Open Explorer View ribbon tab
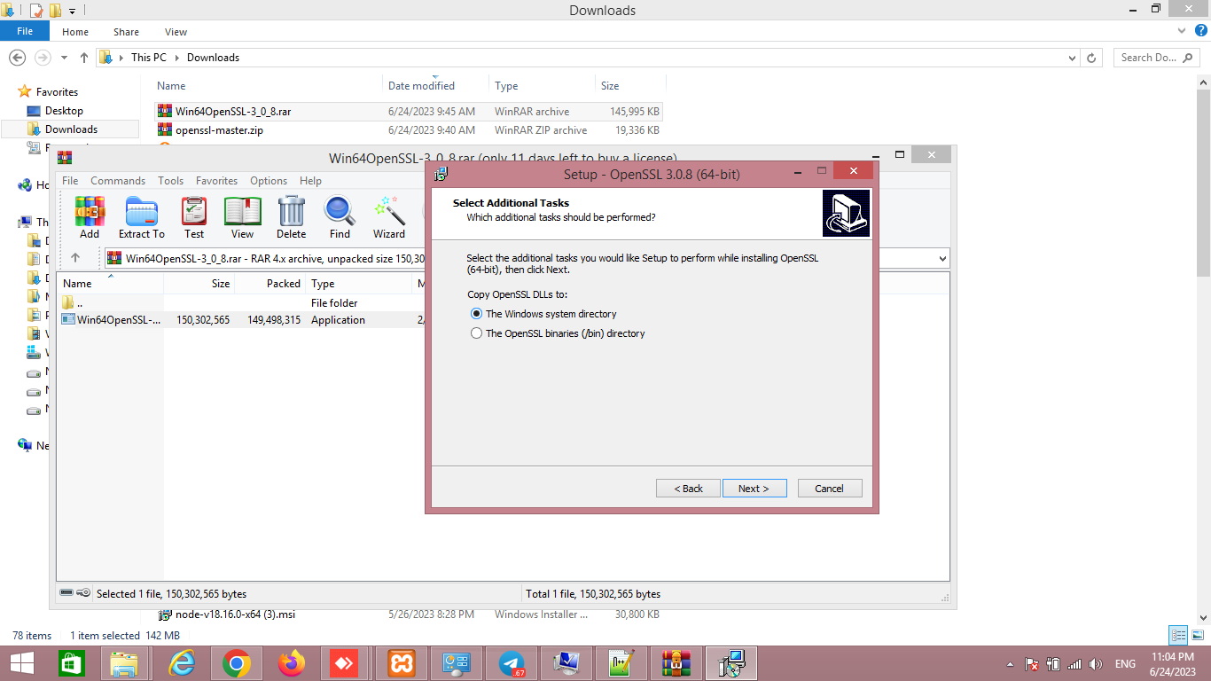The width and height of the screenshot is (1211, 681). click(x=176, y=32)
